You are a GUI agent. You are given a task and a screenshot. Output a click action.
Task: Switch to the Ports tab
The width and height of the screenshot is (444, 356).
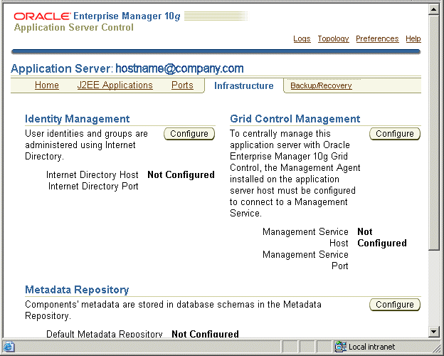point(182,85)
